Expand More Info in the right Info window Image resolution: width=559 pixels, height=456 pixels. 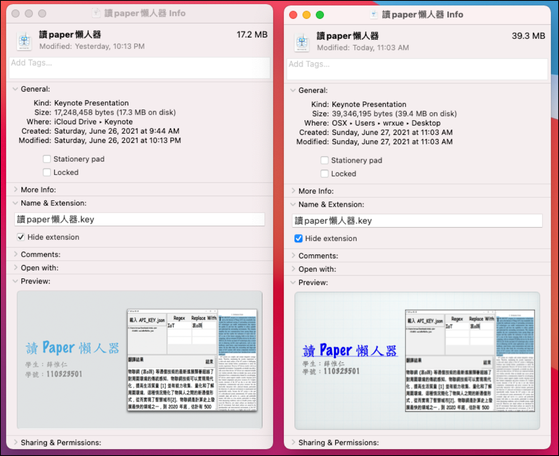(293, 191)
